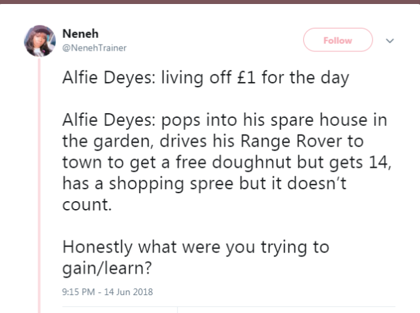Follow the NenehTrainer account

pyautogui.click(x=337, y=41)
